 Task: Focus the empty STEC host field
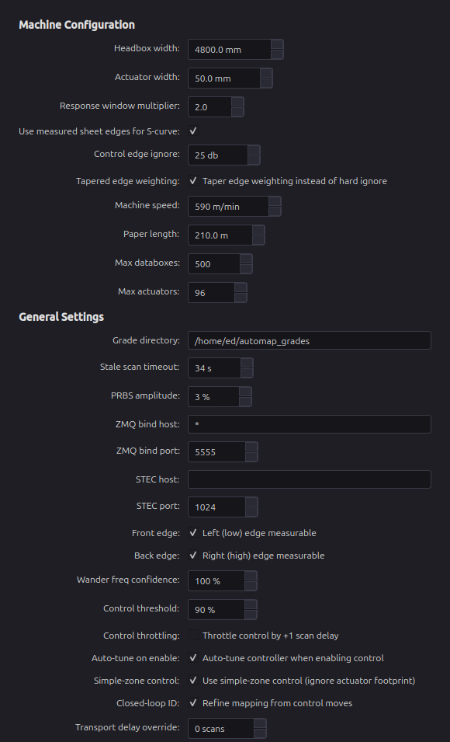point(310,479)
